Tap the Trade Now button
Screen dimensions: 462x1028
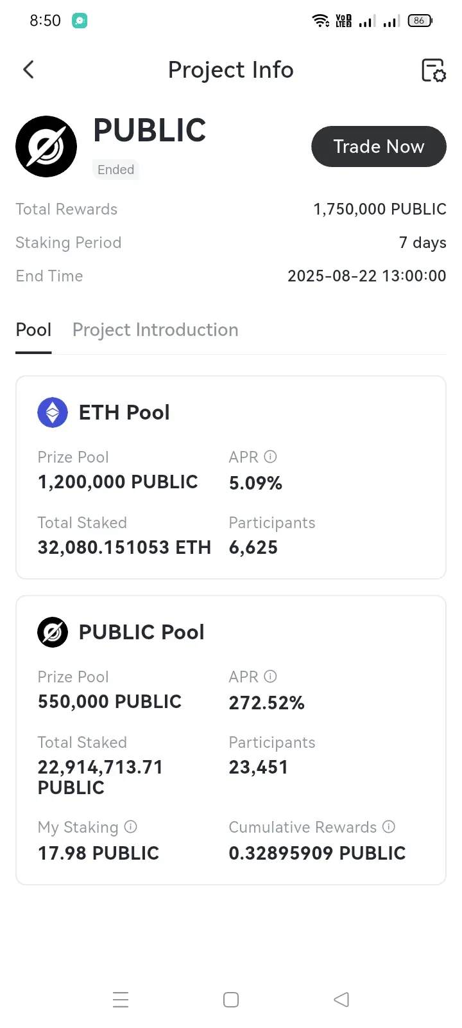(379, 146)
